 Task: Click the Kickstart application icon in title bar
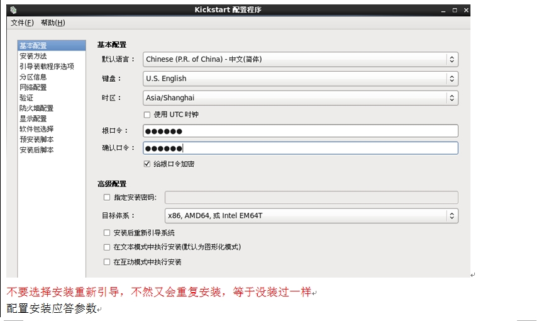[13, 10]
